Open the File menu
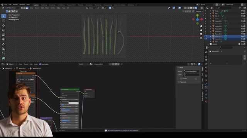 6,5
